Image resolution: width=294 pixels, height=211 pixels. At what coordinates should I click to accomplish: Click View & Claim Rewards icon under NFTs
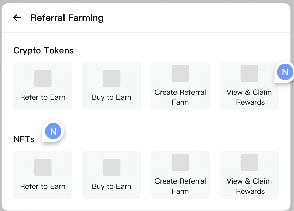pyautogui.click(x=249, y=162)
